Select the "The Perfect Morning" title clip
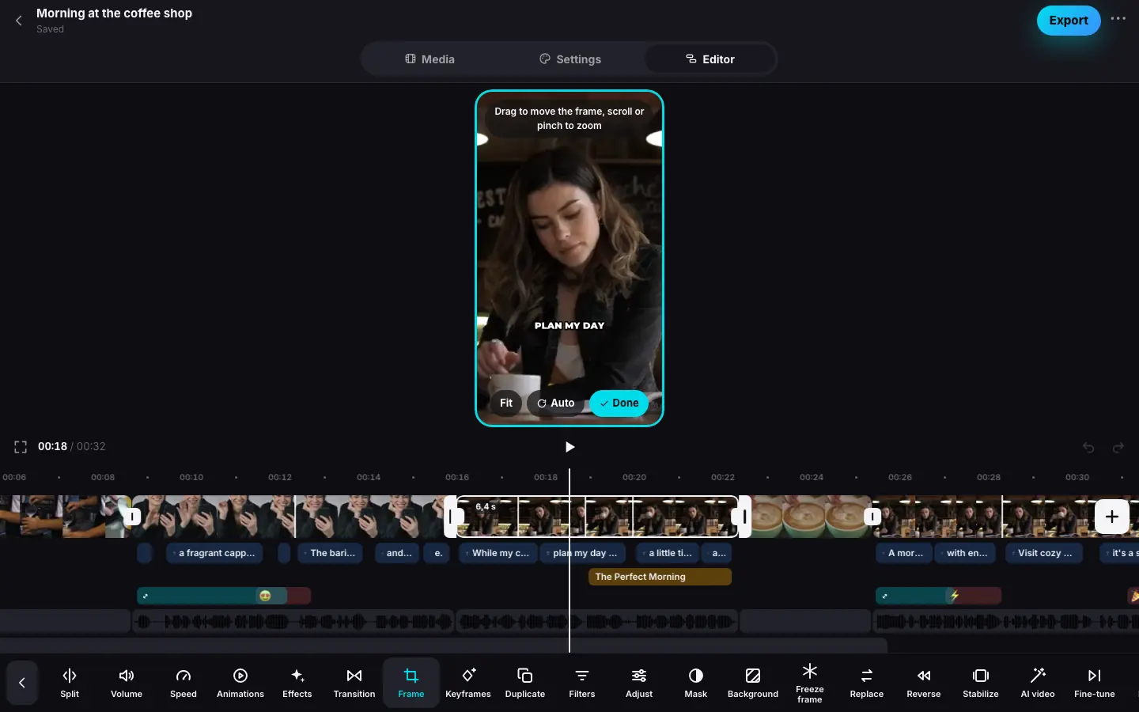The height and width of the screenshot is (712, 1139). click(660, 577)
